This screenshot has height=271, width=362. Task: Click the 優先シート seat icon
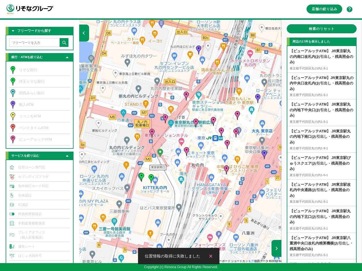[x=12, y=246]
